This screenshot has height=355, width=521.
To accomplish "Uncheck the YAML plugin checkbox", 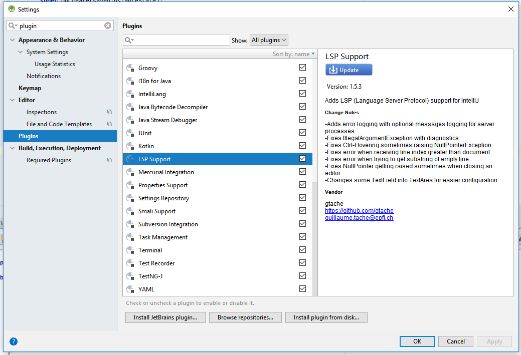I will (302, 288).
